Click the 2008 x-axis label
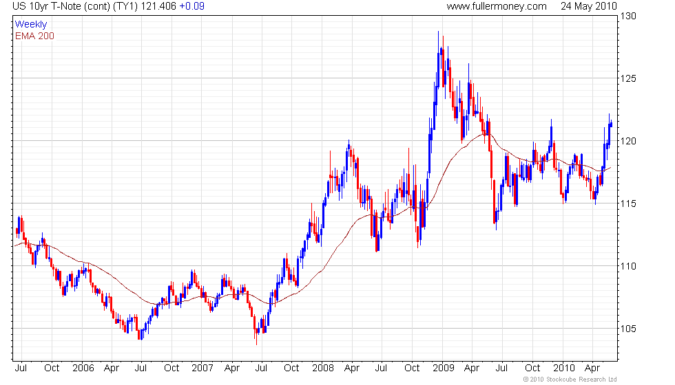The image size is (675, 385). (x=323, y=368)
